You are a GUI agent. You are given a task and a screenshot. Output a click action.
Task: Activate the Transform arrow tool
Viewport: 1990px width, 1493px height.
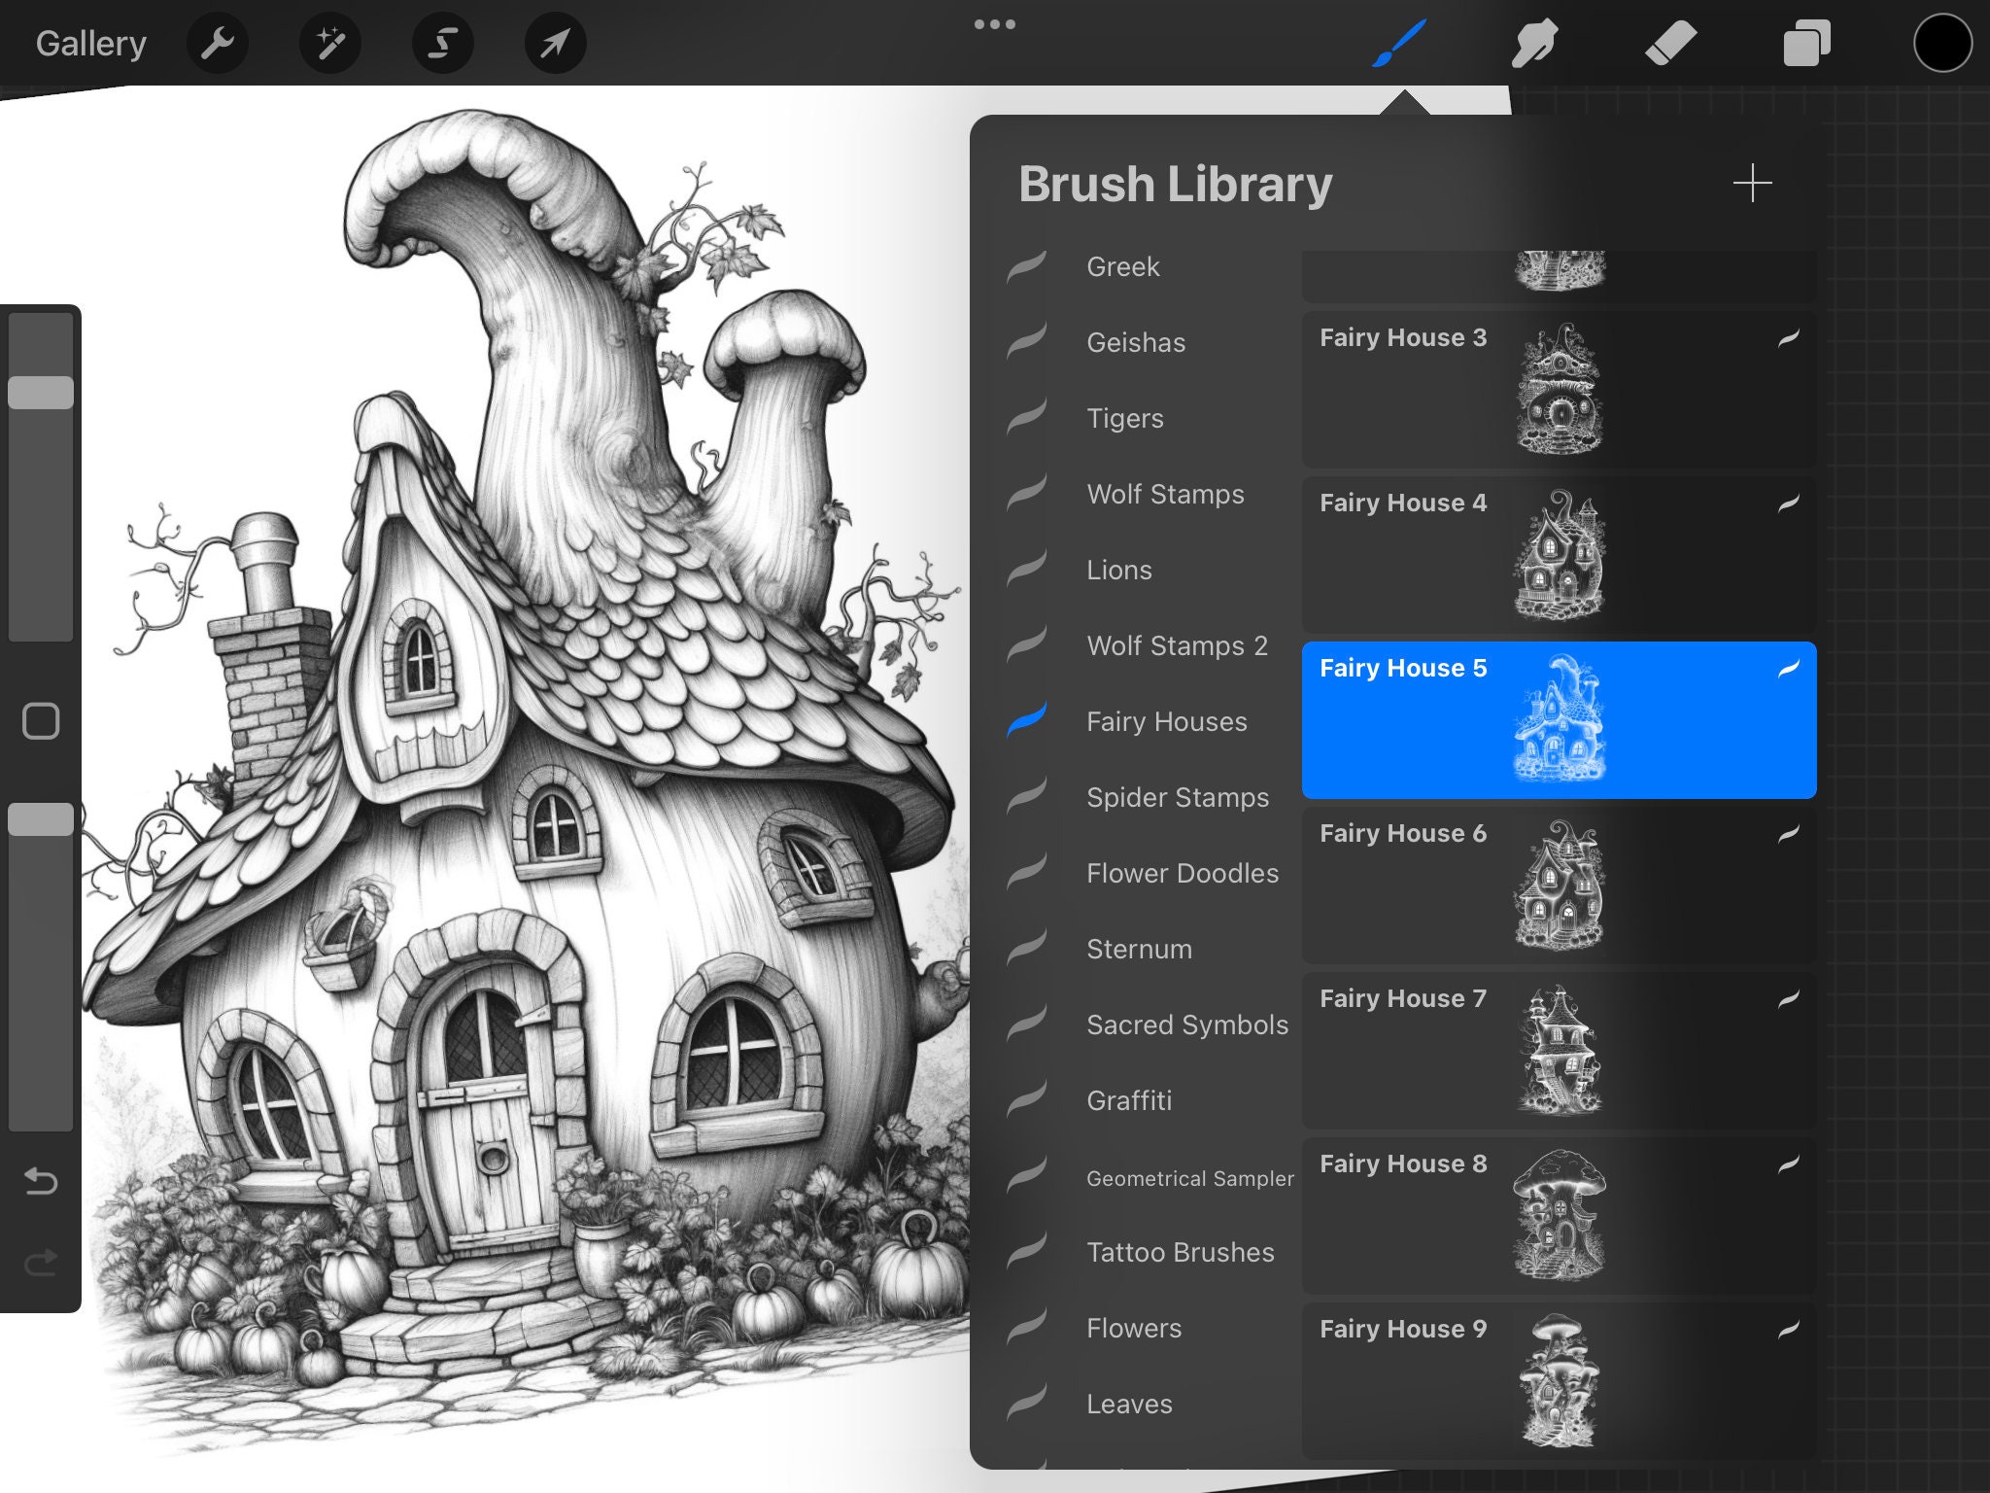(x=556, y=43)
